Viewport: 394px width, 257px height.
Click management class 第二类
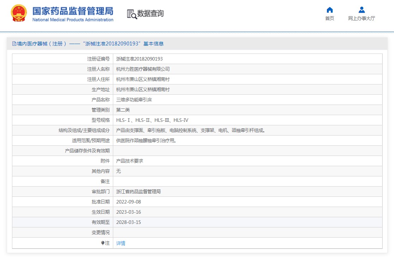pos(123,110)
